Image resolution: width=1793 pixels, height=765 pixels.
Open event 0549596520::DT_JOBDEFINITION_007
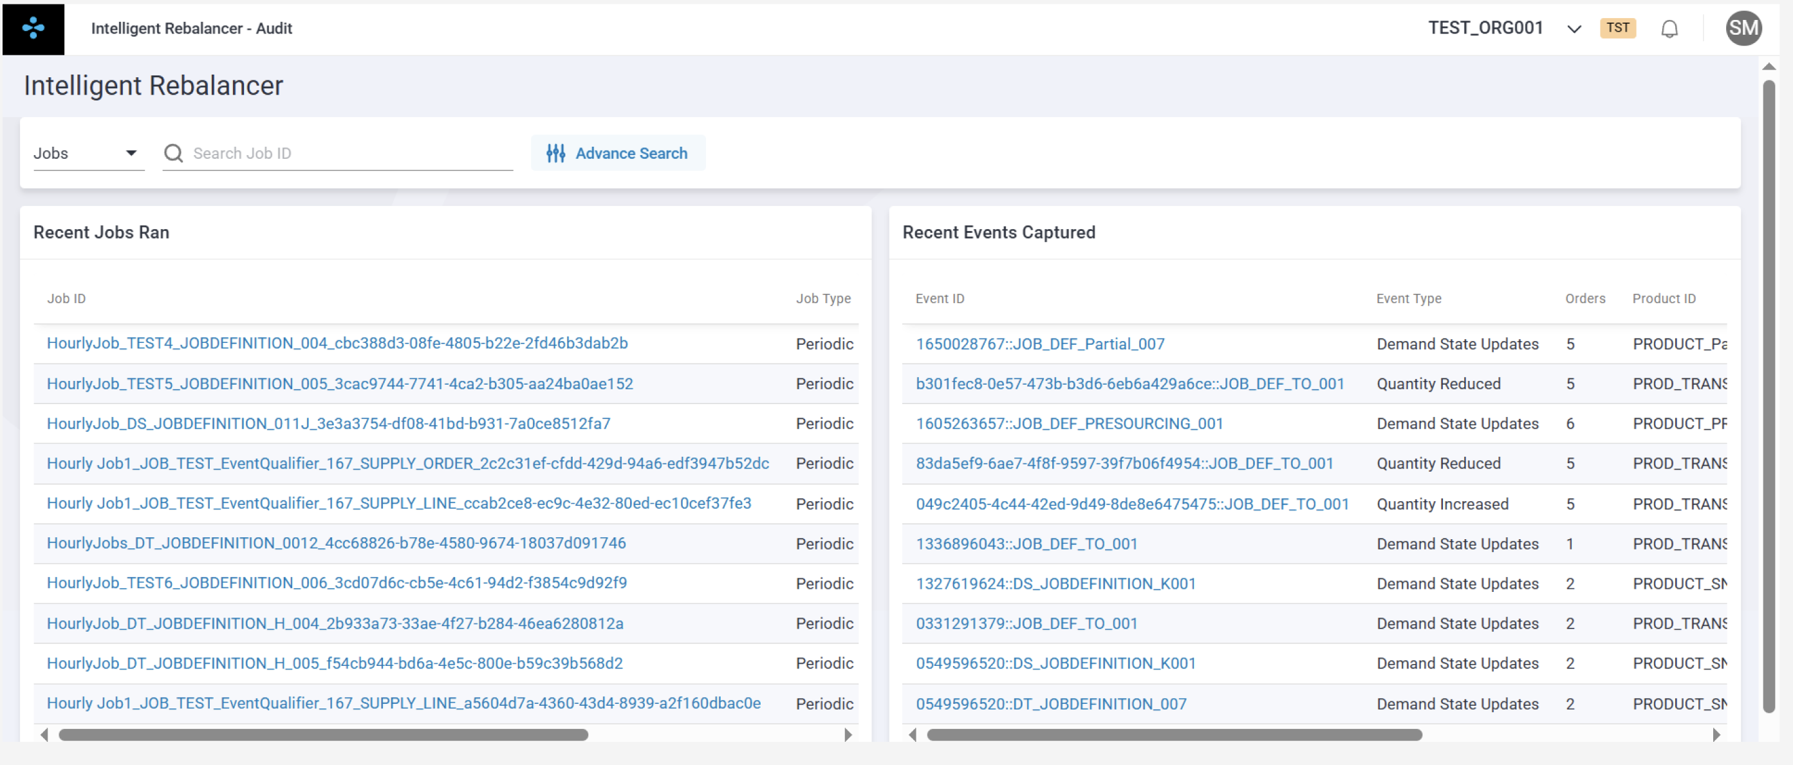[1051, 704]
